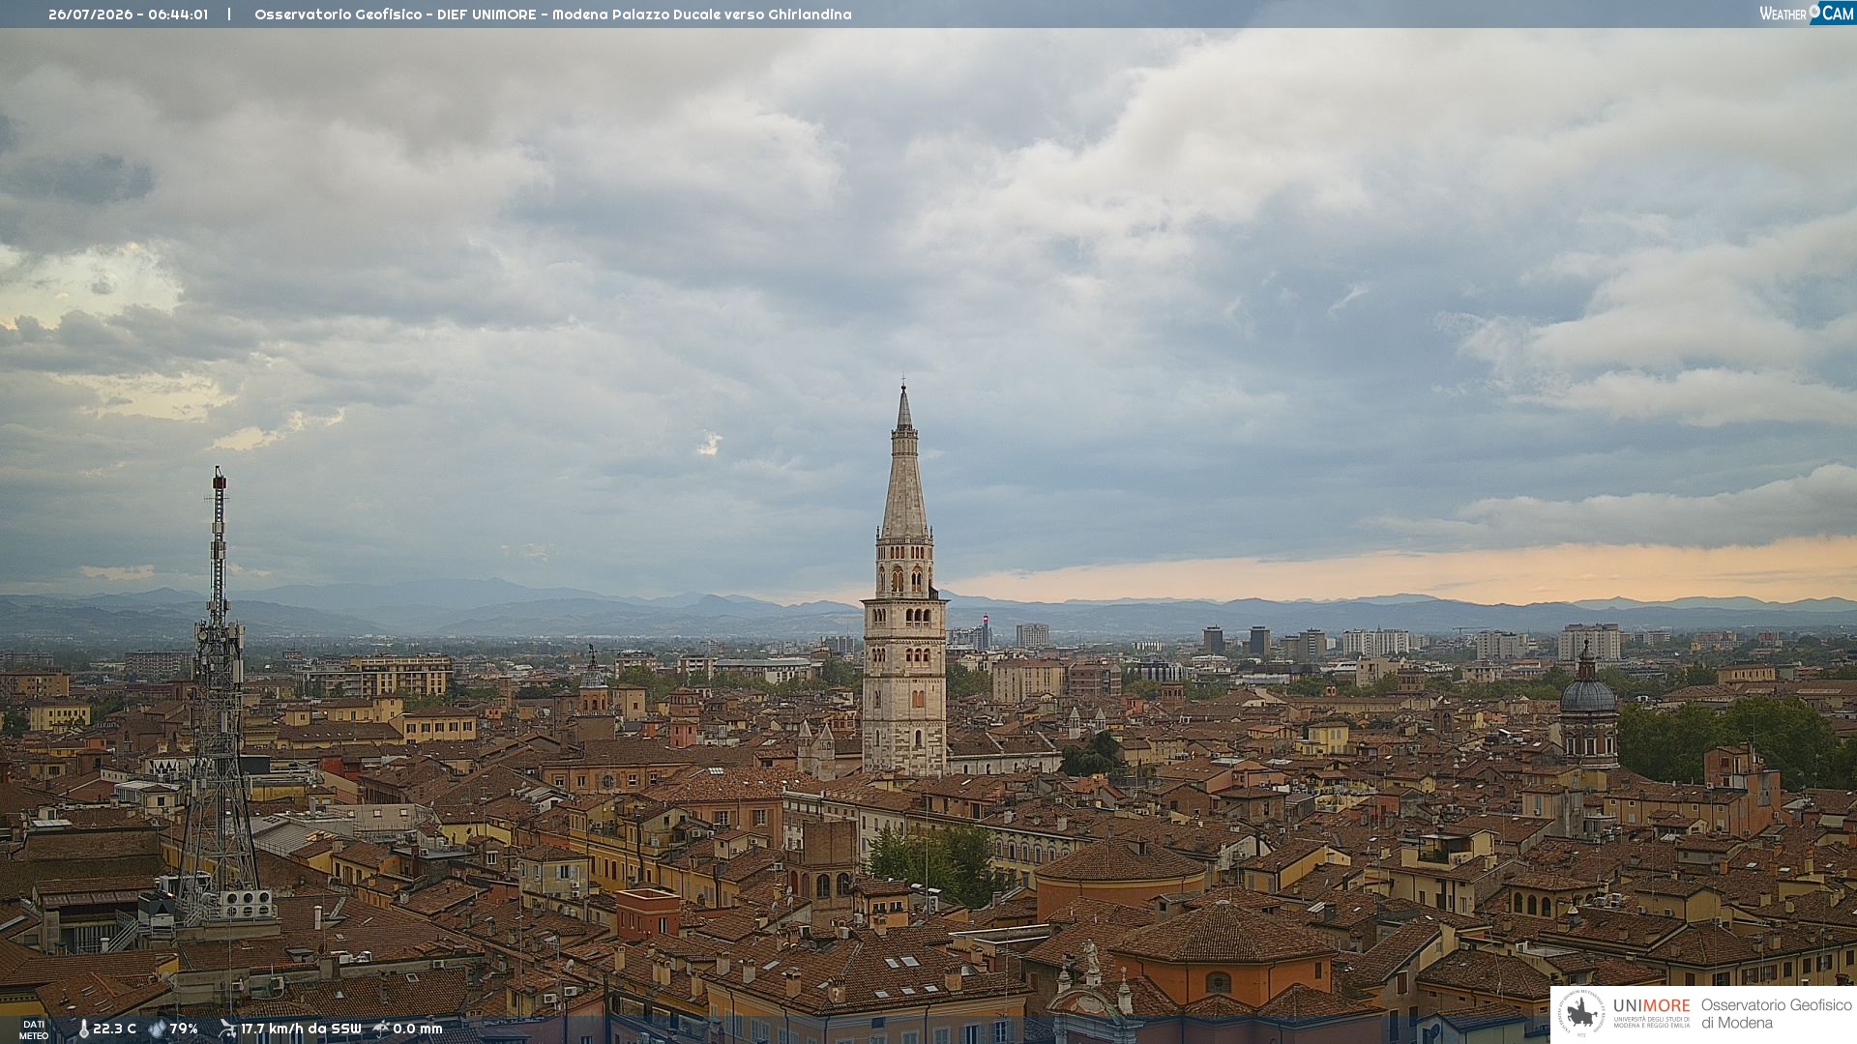Click the UNIMORE wordmark text
Image resolution: width=1857 pixels, height=1044 pixels.
pos(1652,1006)
